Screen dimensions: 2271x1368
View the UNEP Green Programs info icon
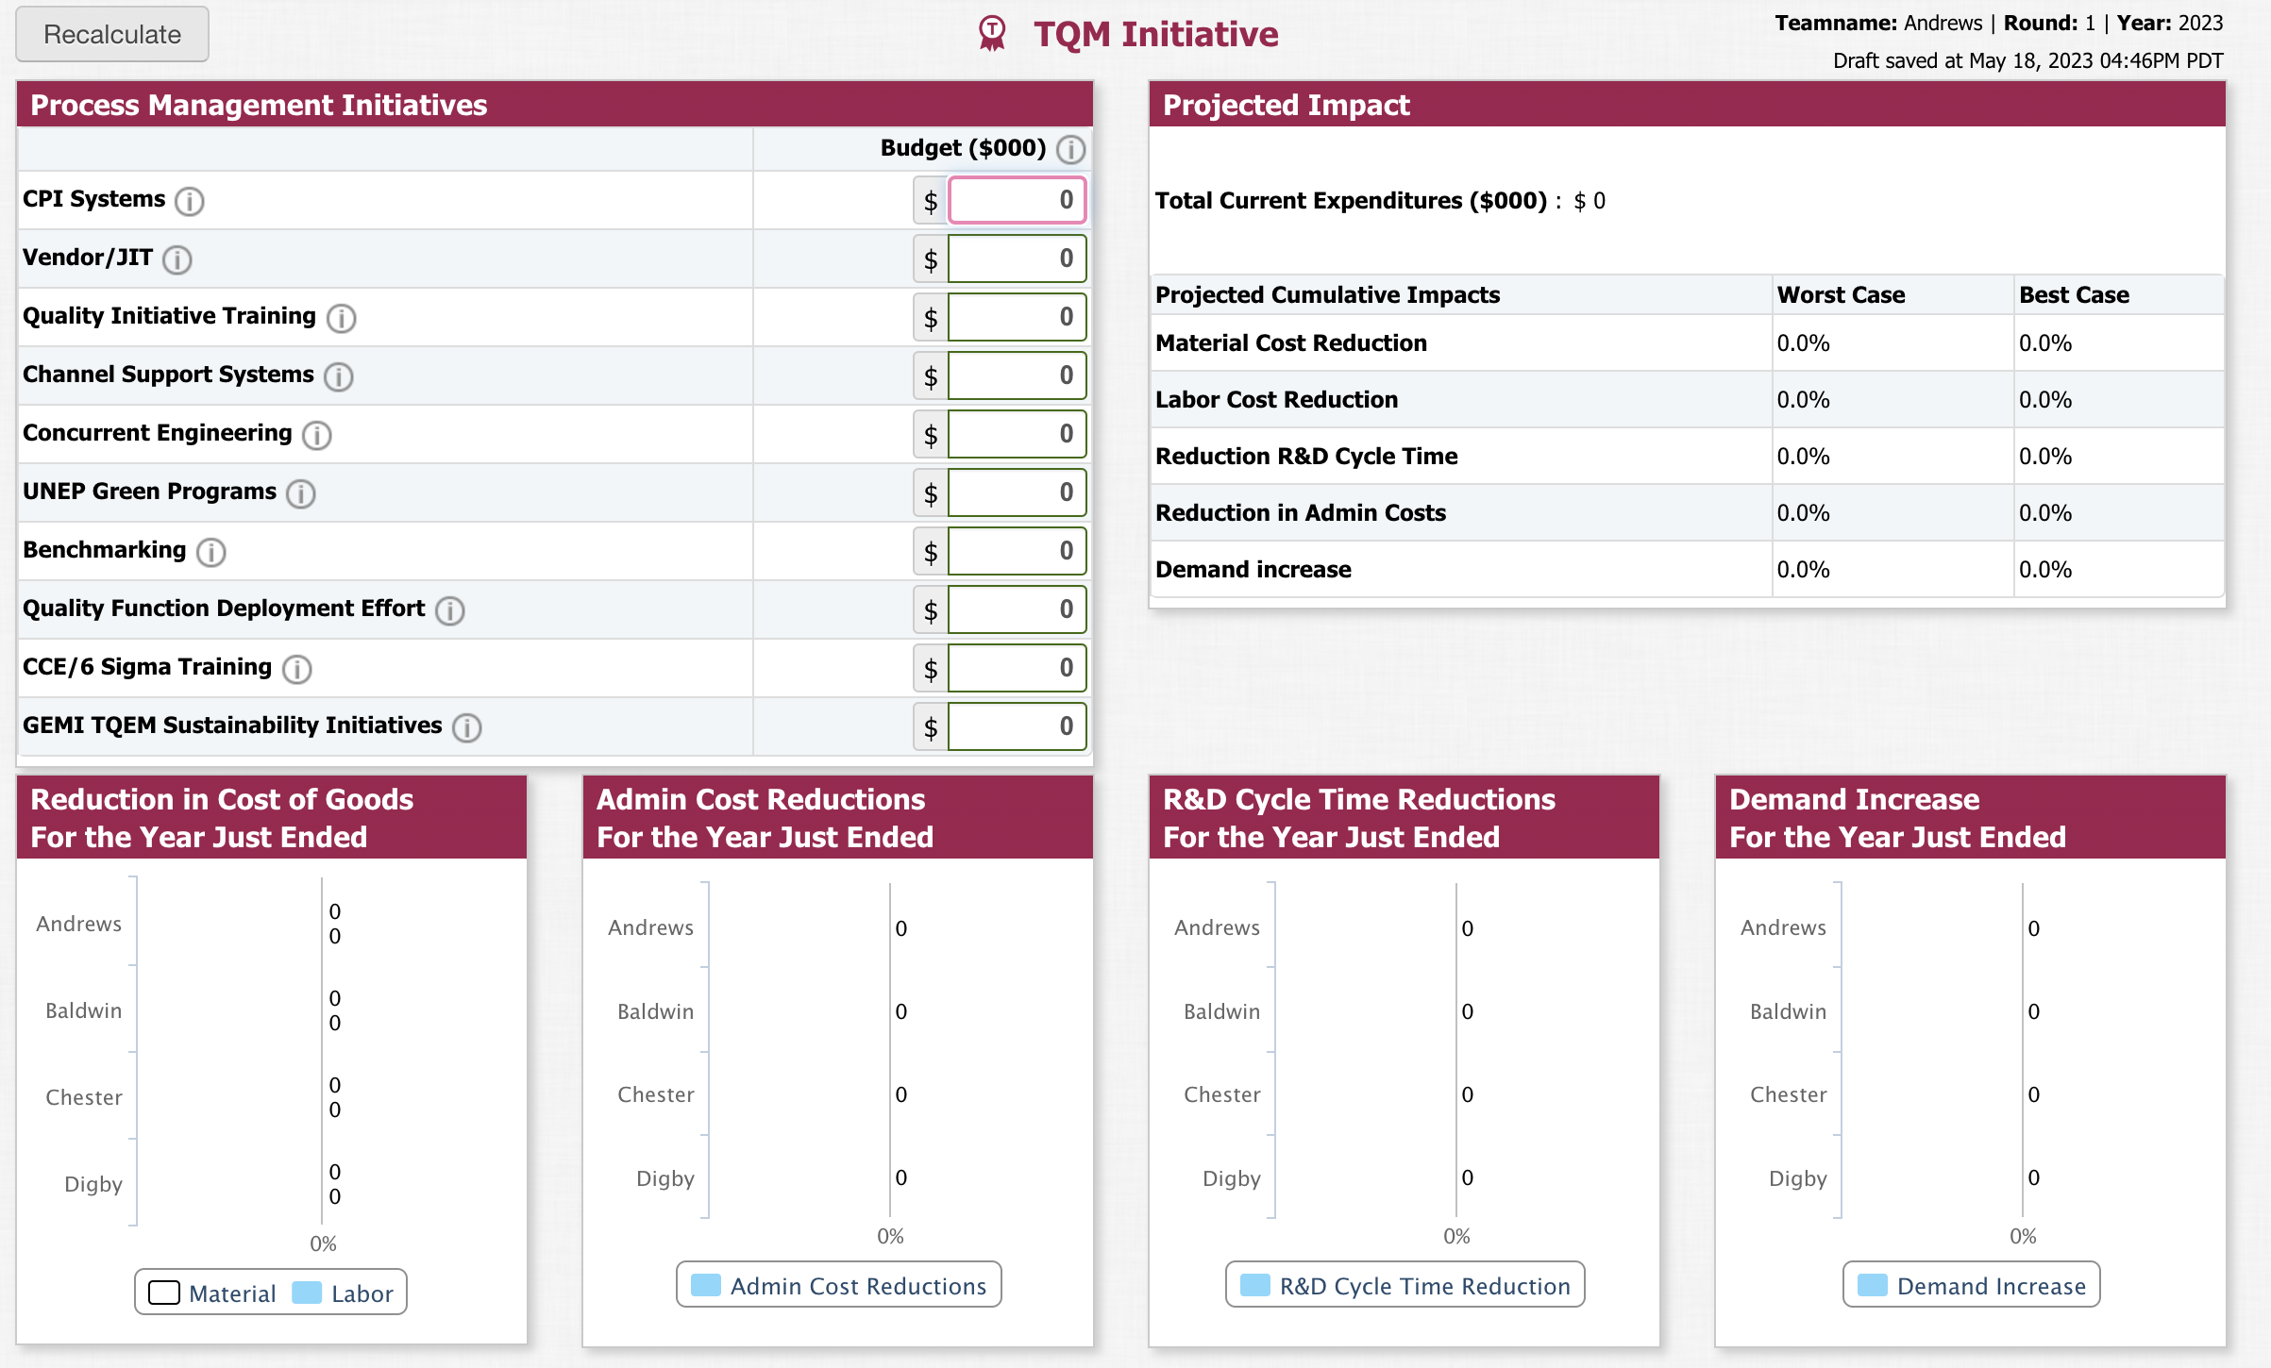(301, 493)
